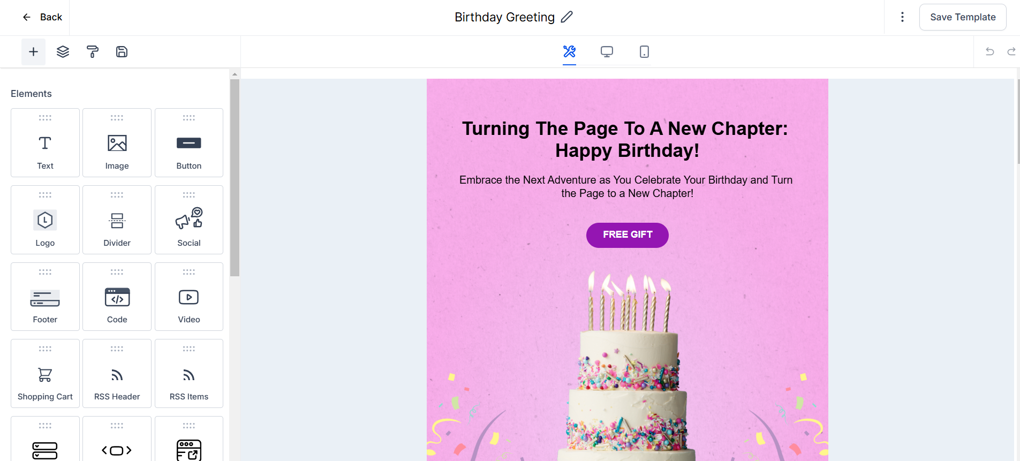Image resolution: width=1020 pixels, height=461 pixels.
Task: Select the Code element tile
Action: pyautogui.click(x=117, y=297)
